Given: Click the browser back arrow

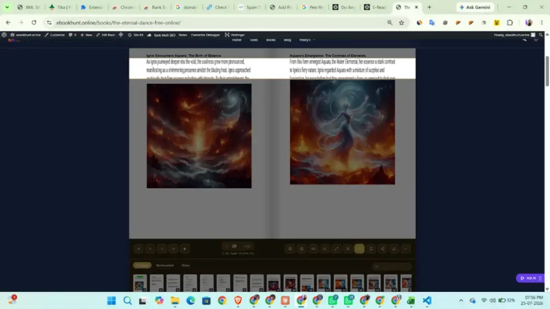Looking at the screenshot, I should pyautogui.click(x=8, y=23).
